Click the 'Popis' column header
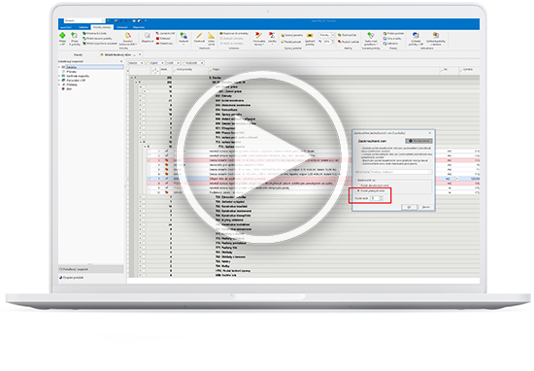The width and height of the screenshot is (534, 371). point(323,70)
